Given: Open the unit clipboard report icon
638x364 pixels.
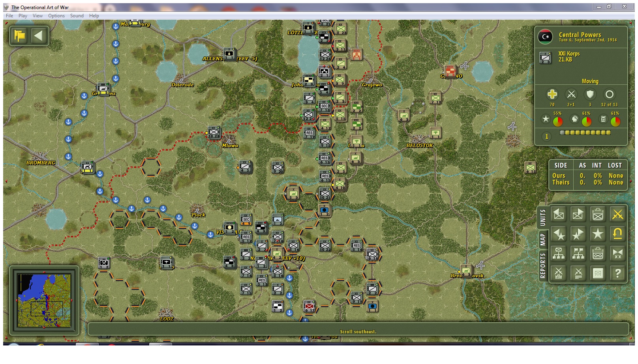Looking at the screenshot, I should pyautogui.click(x=598, y=214).
